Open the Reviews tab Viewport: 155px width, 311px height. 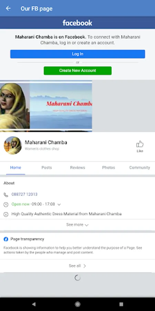pyautogui.click(x=77, y=168)
